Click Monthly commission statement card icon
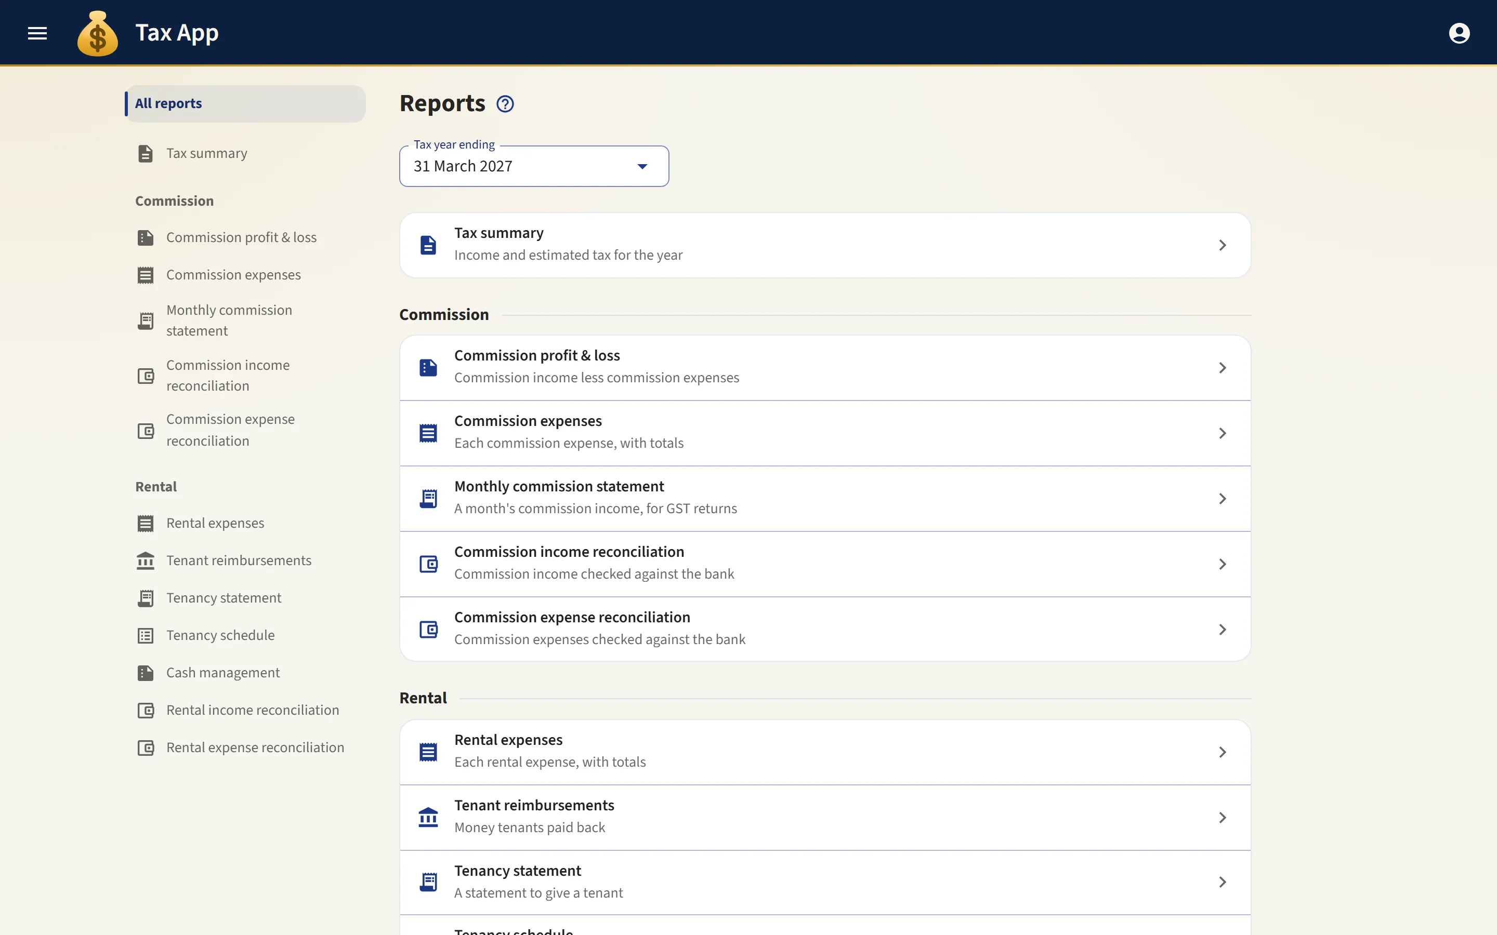The height and width of the screenshot is (935, 1497). (428, 499)
